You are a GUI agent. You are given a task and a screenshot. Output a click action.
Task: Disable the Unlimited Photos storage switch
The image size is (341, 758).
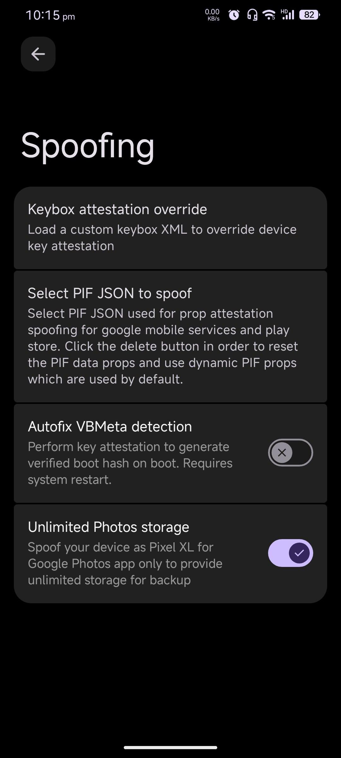tap(290, 553)
